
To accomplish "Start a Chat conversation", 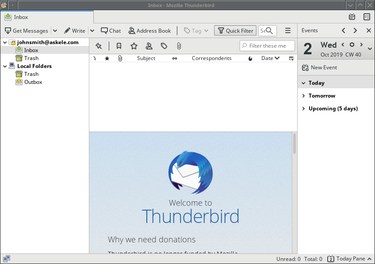I will pos(111,30).
